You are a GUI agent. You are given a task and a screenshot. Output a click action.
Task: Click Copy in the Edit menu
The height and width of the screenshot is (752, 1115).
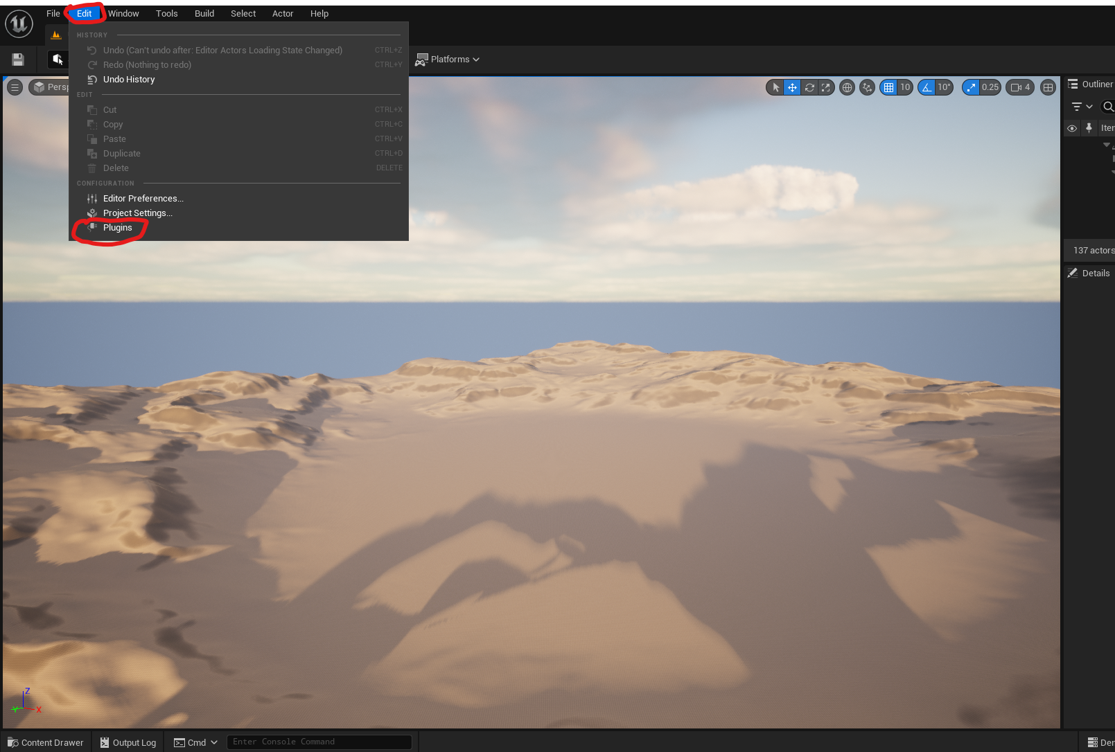click(x=238, y=125)
